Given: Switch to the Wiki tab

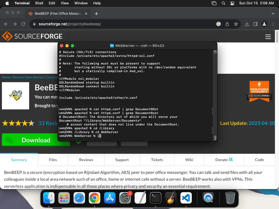Looking at the screenshot, I should tap(189, 159).
